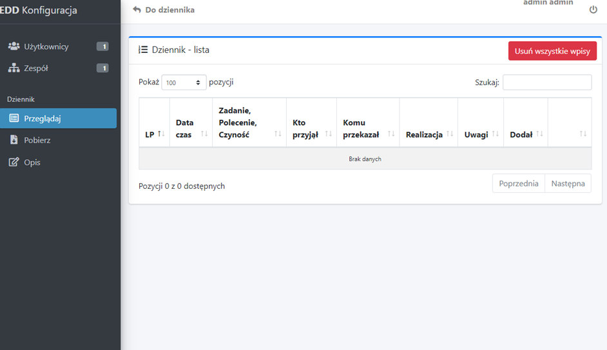Toggle sorting on the Realizacja column
The image size is (607, 350).
click(429, 135)
